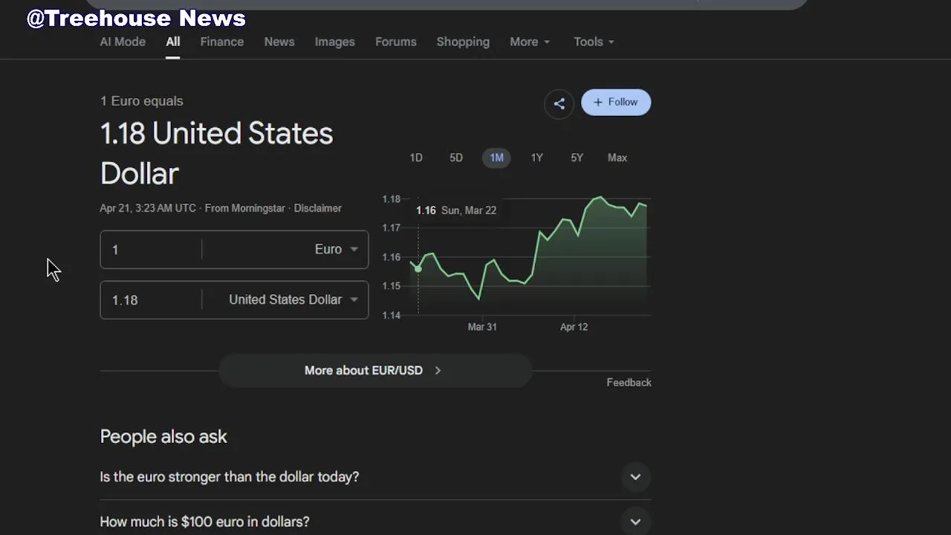
Task: Click the Euro amount input field
Action: point(151,250)
